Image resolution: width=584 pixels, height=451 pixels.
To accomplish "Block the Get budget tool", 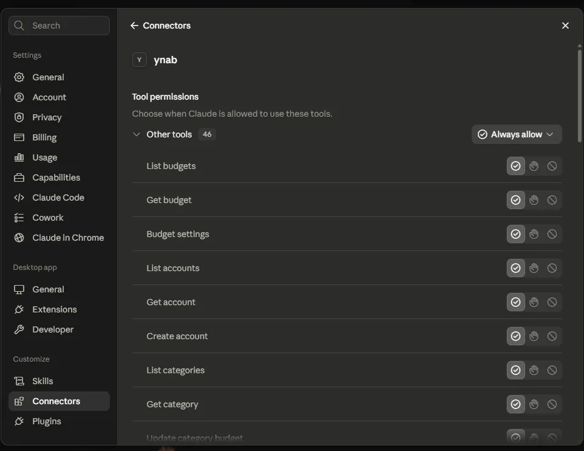I will (552, 200).
